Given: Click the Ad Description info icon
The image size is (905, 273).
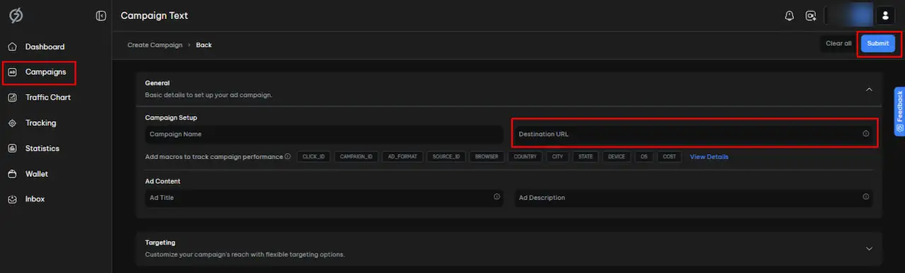Looking at the screenshot, I should 865,197.
